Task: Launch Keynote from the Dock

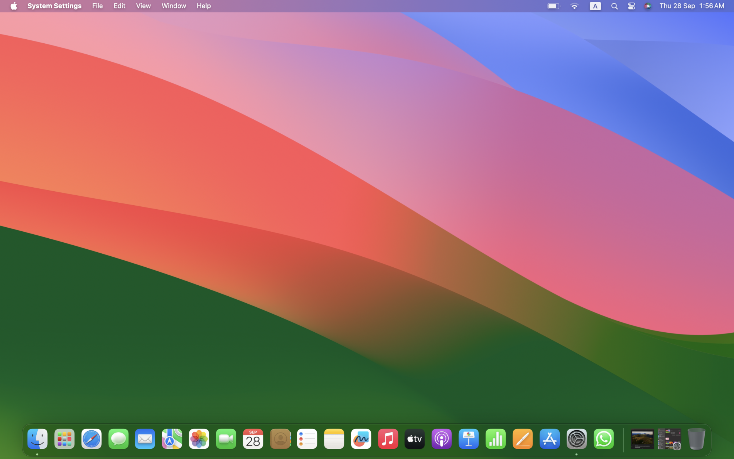Action: 469,439
